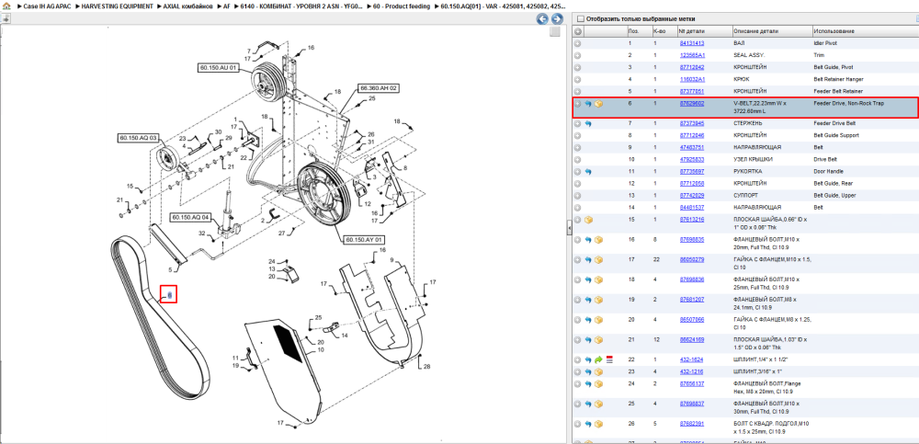
Task: Open the 60.150.AY 01 reference label in diagram
Action: pos(364,239)
